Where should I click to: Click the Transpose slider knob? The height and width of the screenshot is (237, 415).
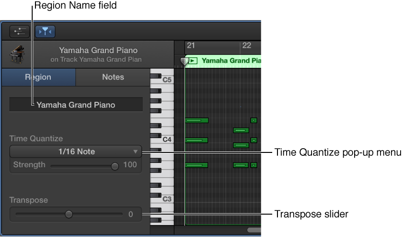click(x=69, y=214)
